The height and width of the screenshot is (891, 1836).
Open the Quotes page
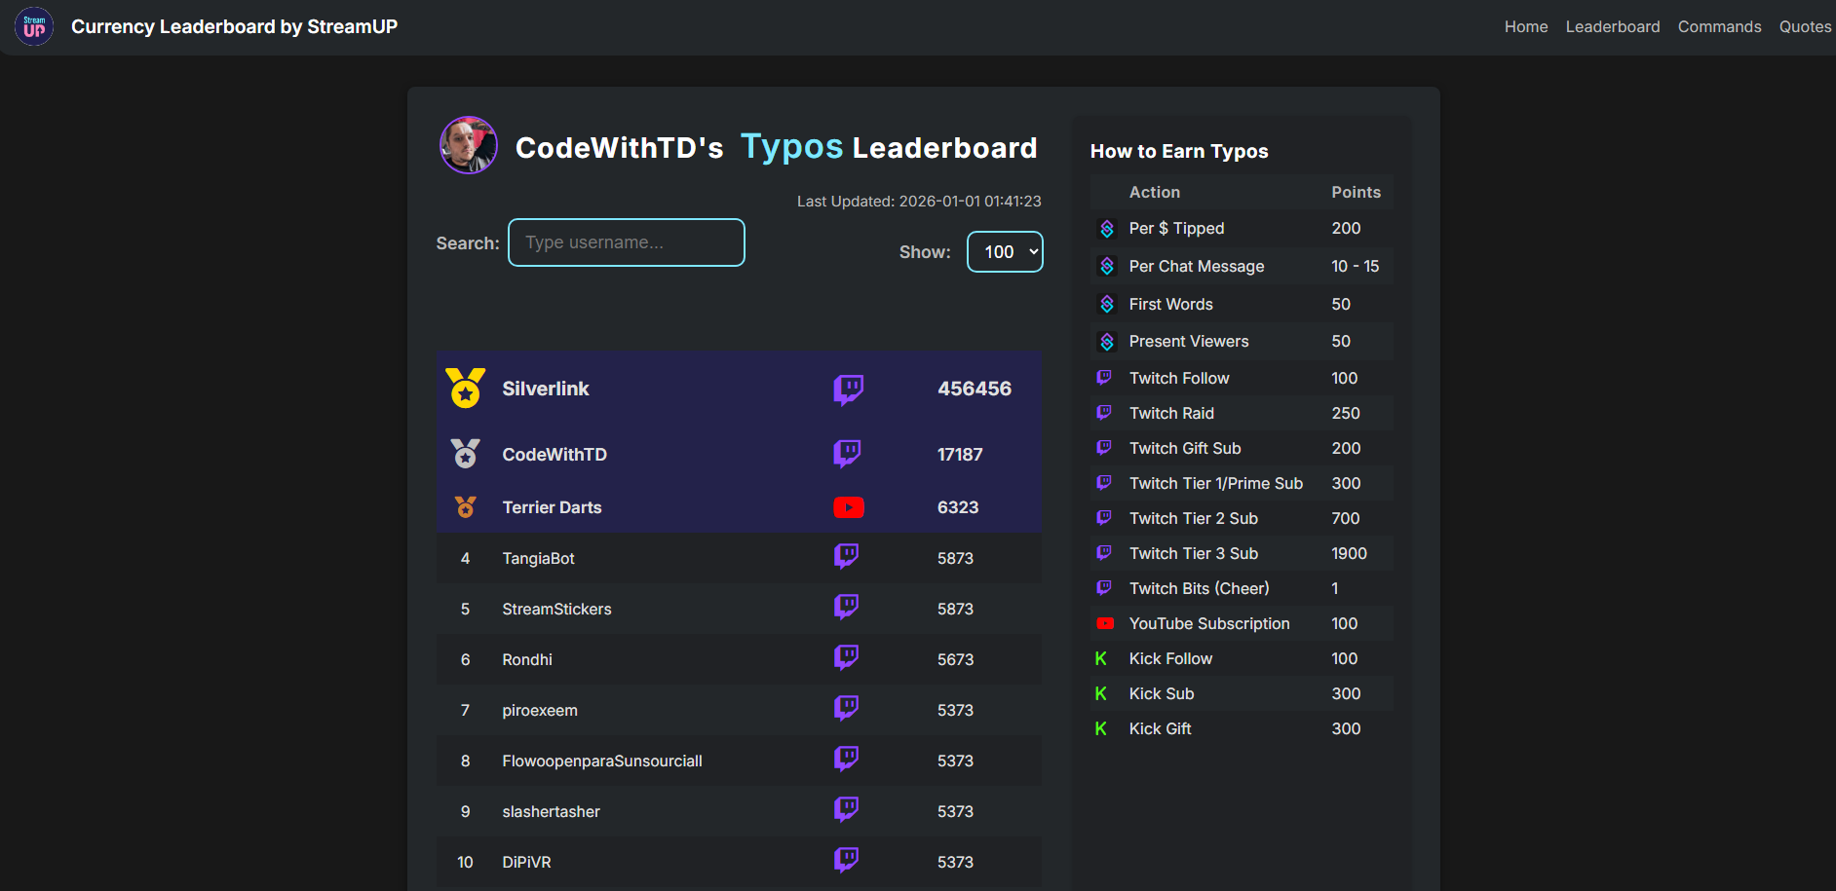coord(1805,27)
